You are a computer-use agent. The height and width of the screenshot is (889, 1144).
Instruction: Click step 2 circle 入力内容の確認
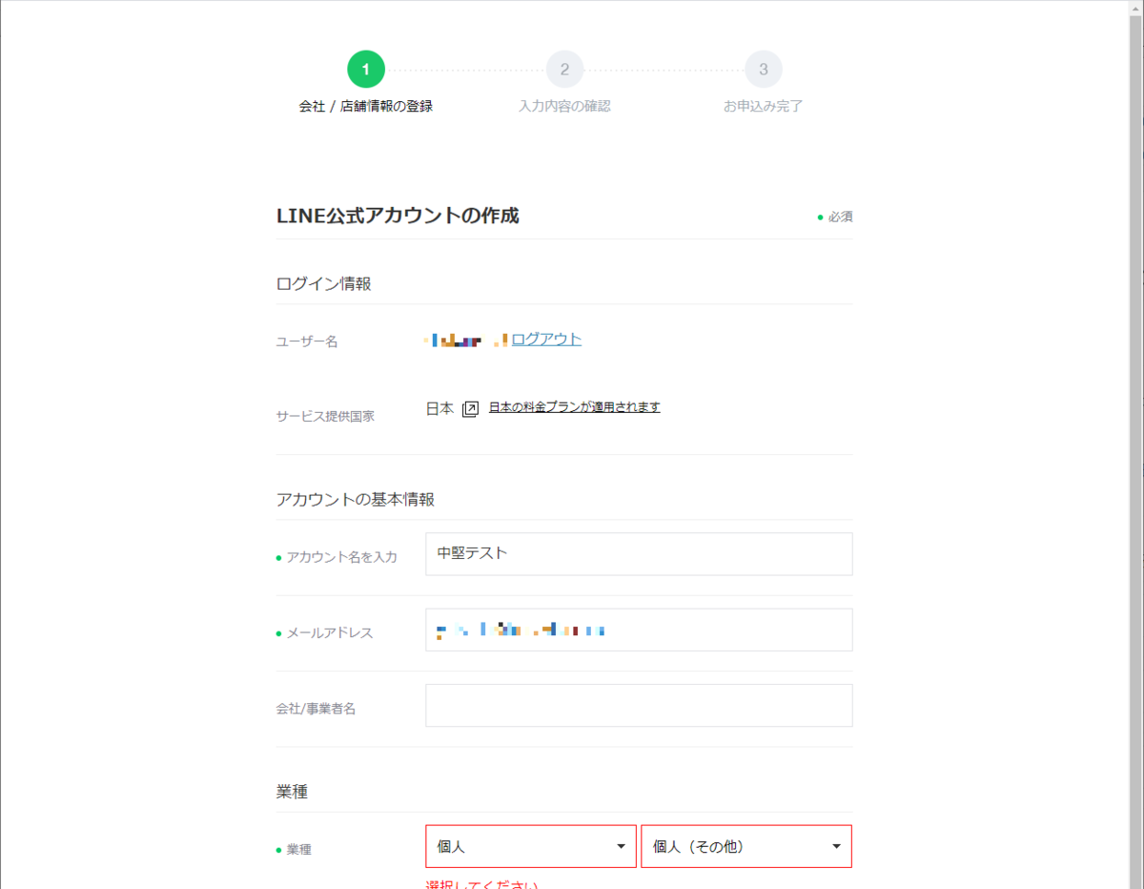564,70
